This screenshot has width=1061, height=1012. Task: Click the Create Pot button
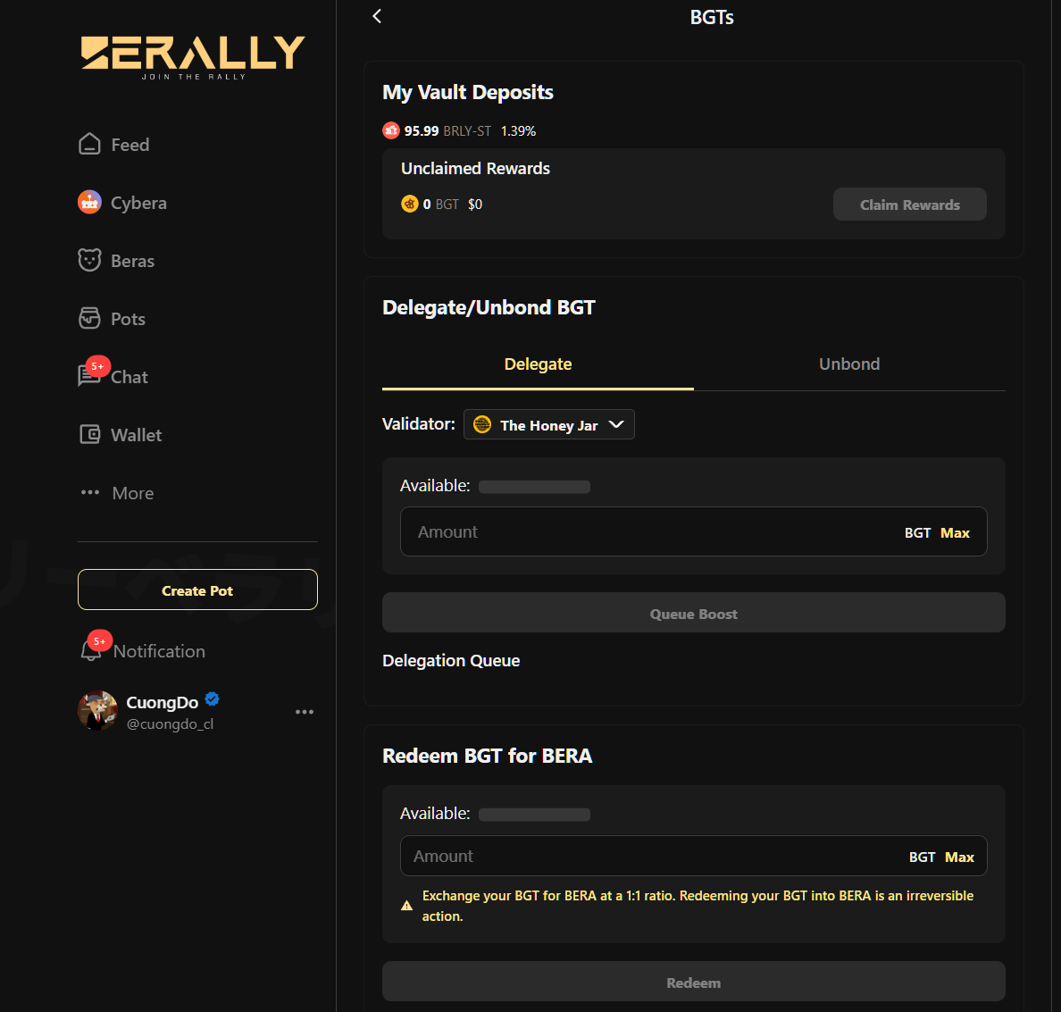(197, 590)
